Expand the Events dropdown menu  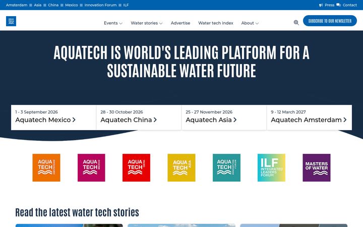coord(113,23)
